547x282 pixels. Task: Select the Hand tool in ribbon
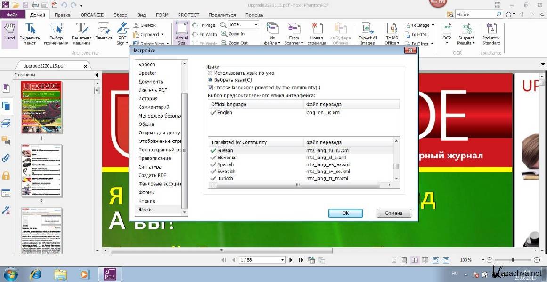tap(9, 32)
